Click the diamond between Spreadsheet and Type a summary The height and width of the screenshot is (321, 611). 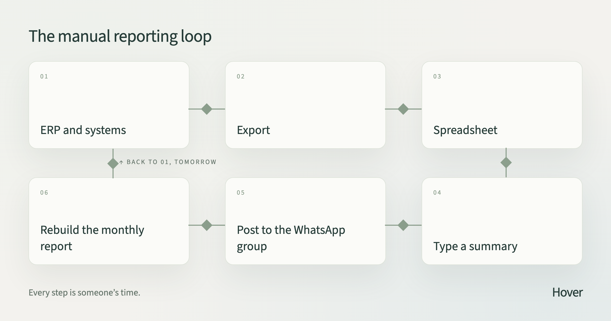506,163
